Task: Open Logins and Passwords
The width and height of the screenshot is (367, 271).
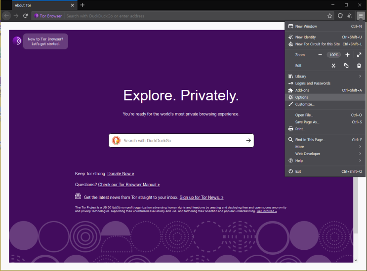Action: pos(325,83)
